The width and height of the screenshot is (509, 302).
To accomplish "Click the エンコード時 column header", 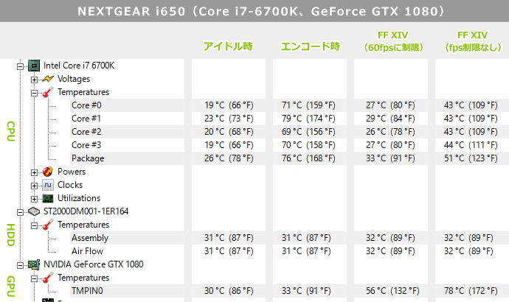I will tap(310, 46).
